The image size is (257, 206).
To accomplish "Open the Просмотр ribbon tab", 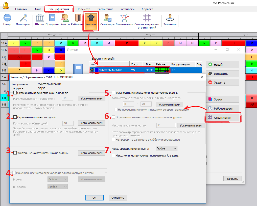I will tap(83, 9).
